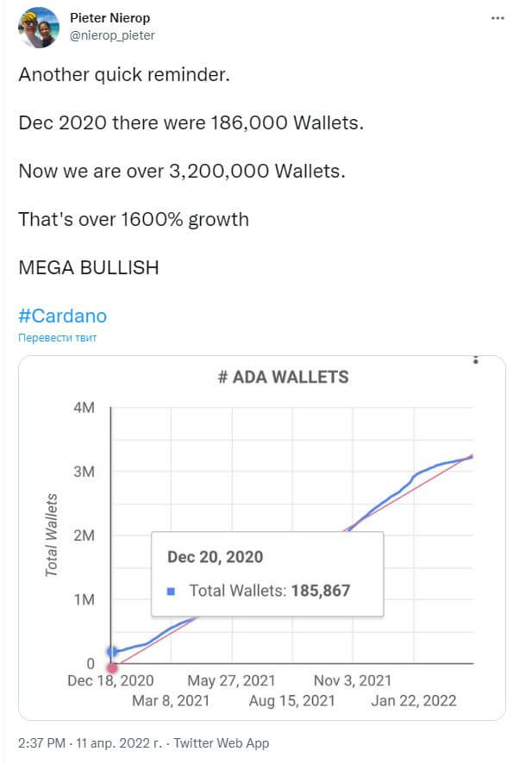The width and height of the screenshot is (519, 764).
Task: Click the blue square legend in tooltip
Action: [171, 591]
